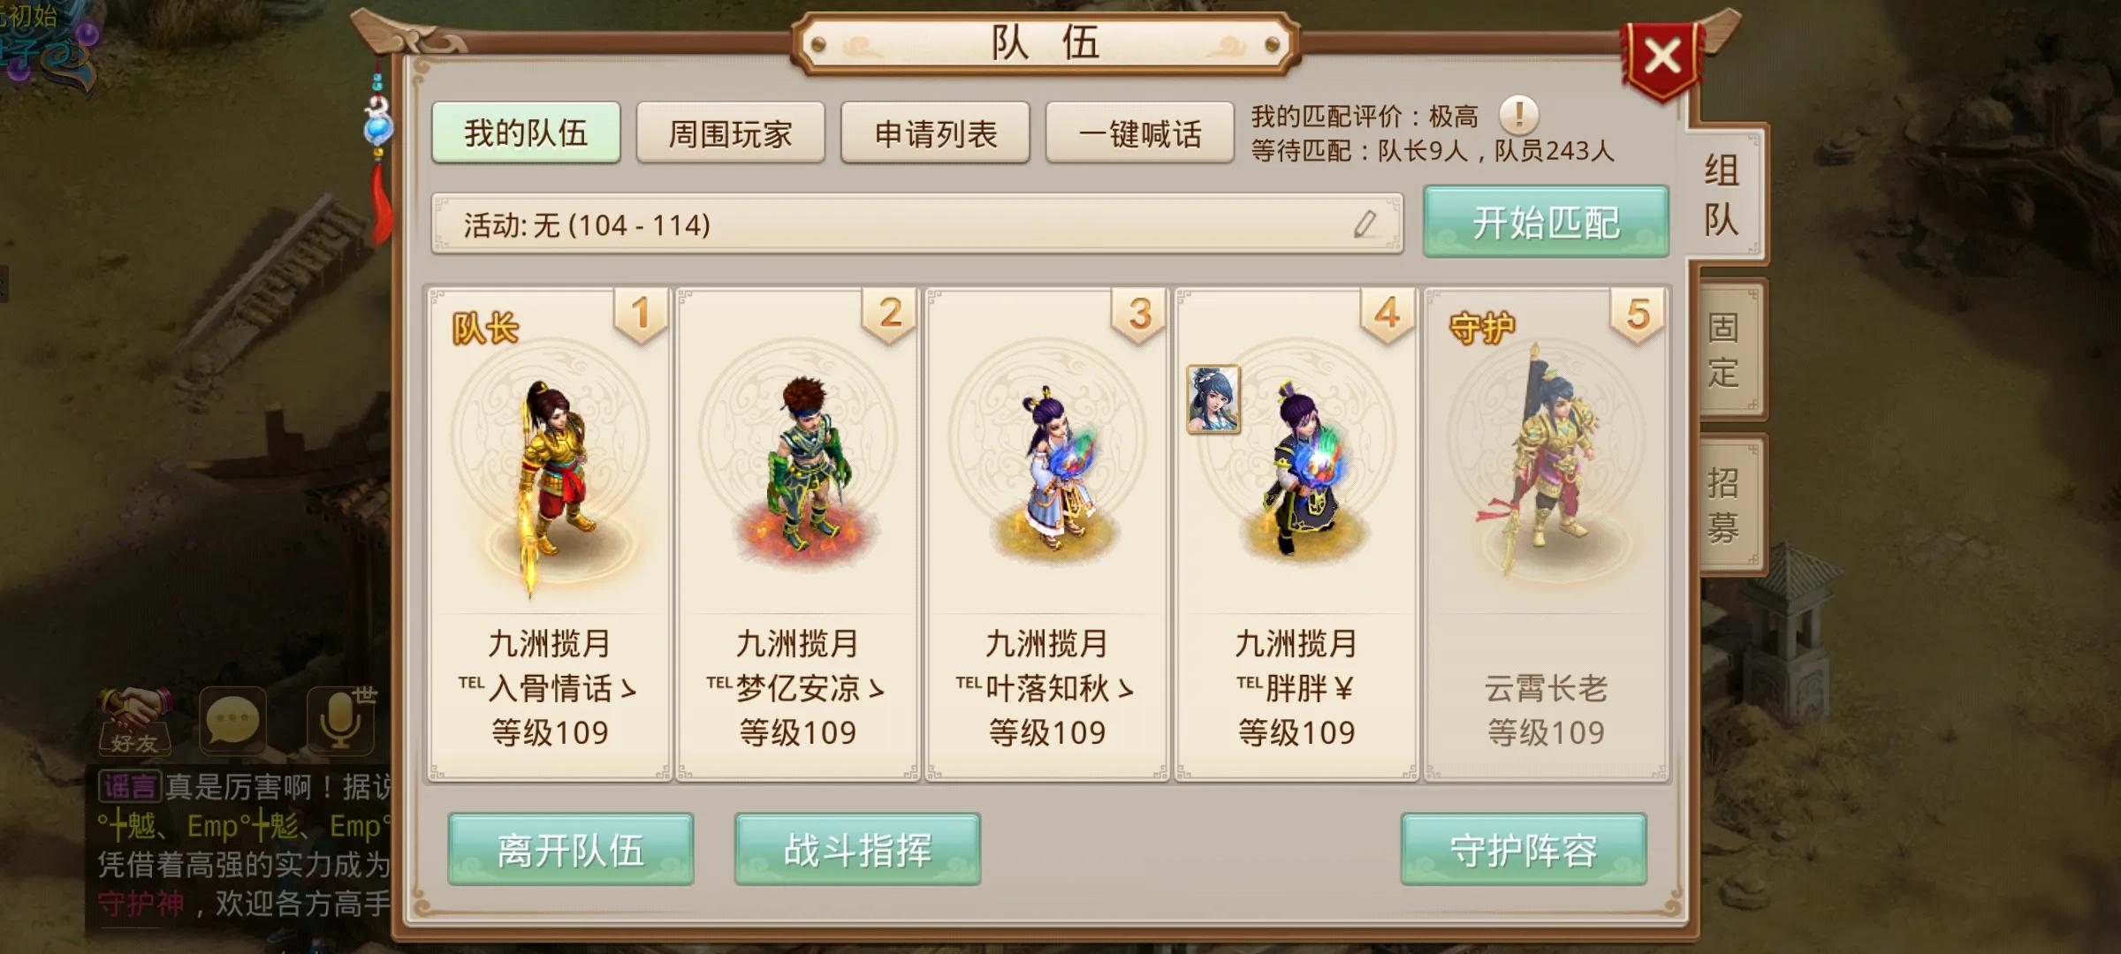
Task: Click the pet portrait on member 4
Action: [x=1213, y=399]
